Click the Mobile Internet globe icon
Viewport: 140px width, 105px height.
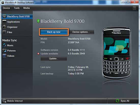pyautogui.click(x=4, y=101)
